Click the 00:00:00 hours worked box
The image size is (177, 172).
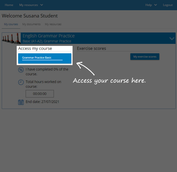tap(40, 94)
